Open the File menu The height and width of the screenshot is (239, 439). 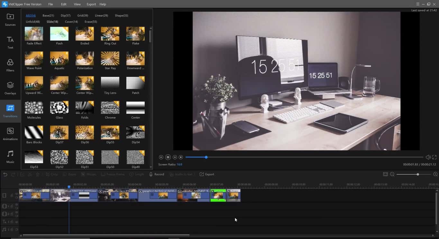pos(50,4)
